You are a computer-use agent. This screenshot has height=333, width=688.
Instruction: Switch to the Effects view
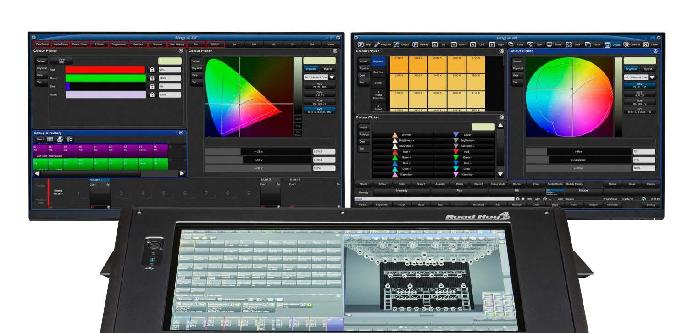point(99,44)
